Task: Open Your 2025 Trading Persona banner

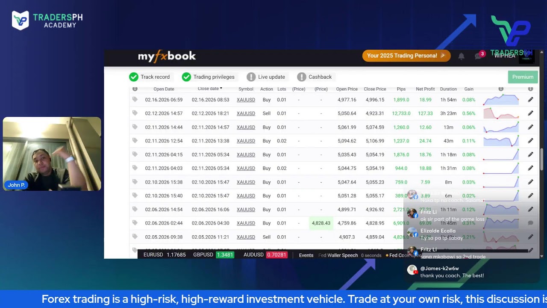Action: coord(406,56)
